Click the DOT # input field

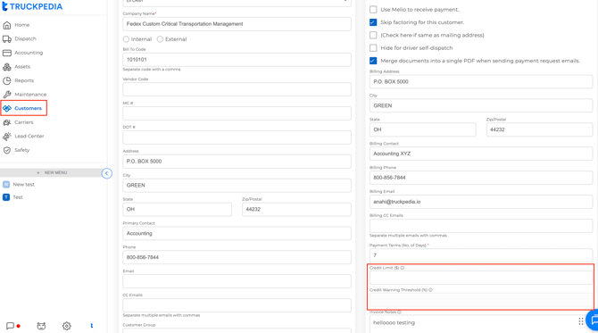coord(237,137)
